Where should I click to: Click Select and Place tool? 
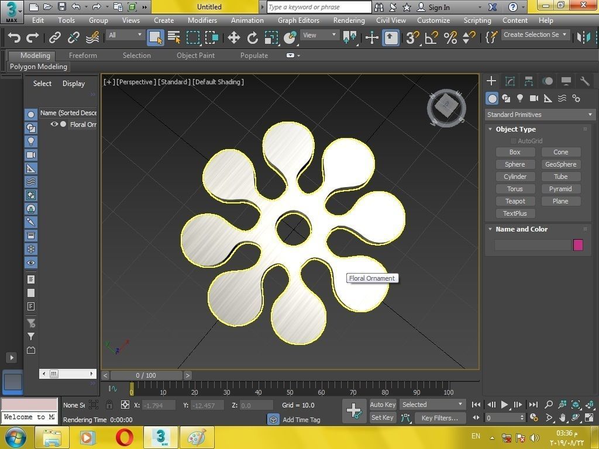[x=290, y=37]
